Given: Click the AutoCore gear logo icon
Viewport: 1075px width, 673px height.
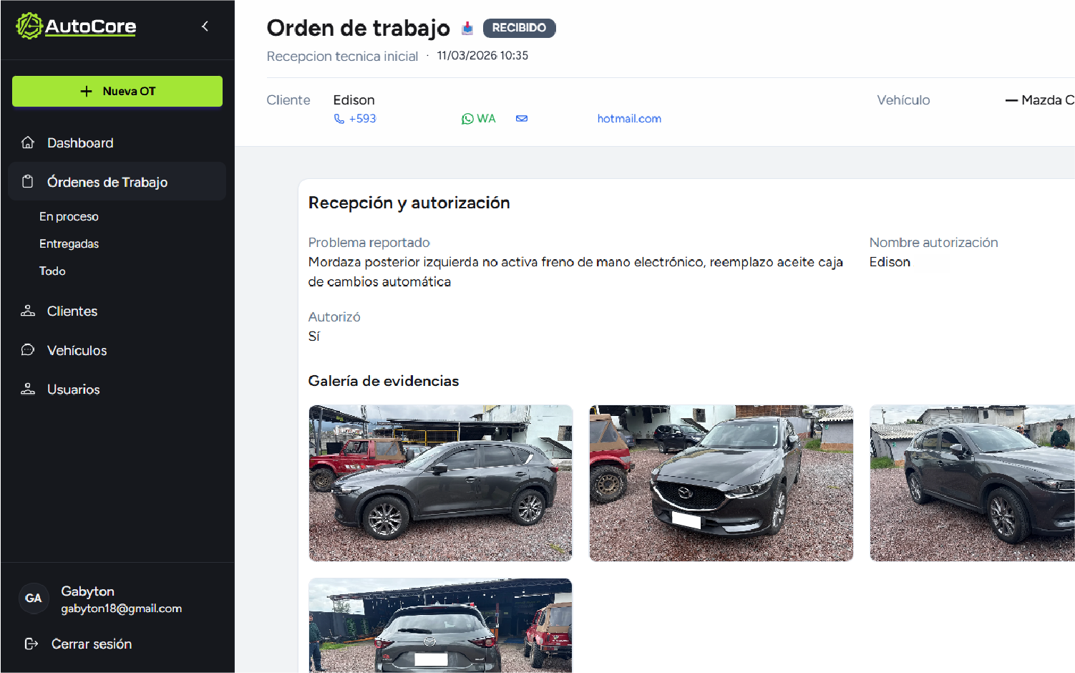Looking at the screenshot, I should point(29,26).
